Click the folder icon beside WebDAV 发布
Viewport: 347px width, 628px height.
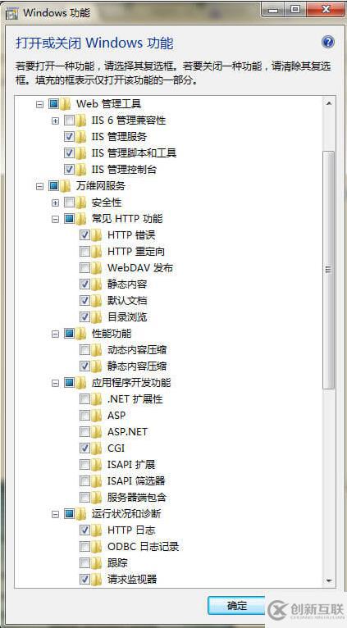tap(96, 267)
